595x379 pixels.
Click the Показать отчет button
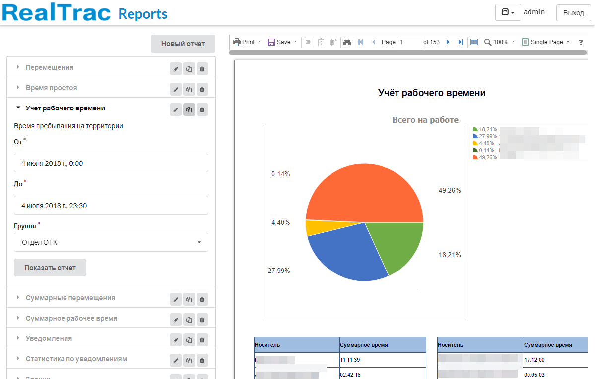click(50, 268)
